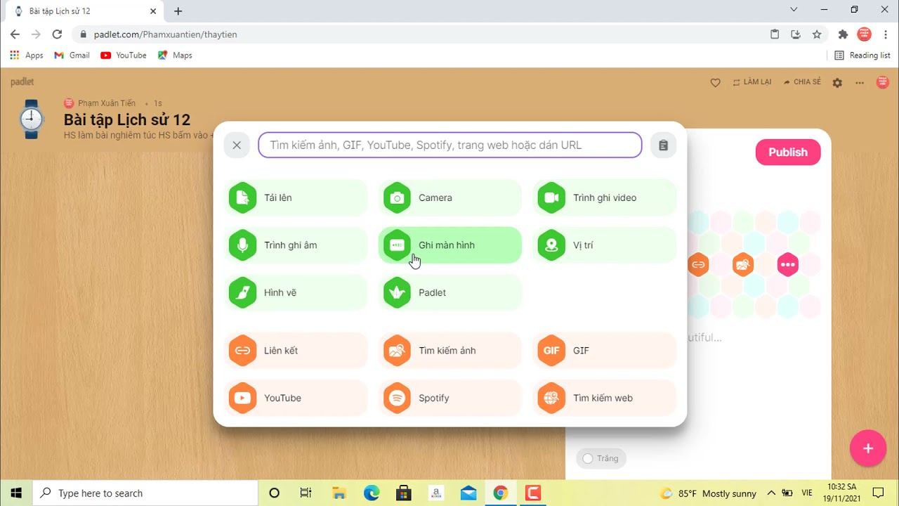Close the Bài tập Lịch sử 12 tab
899x506 pixels.
pos(153,11)
